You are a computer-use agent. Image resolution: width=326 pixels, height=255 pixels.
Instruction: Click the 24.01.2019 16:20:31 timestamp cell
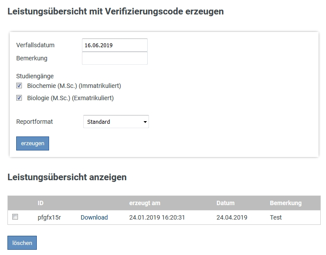(157, 217)
